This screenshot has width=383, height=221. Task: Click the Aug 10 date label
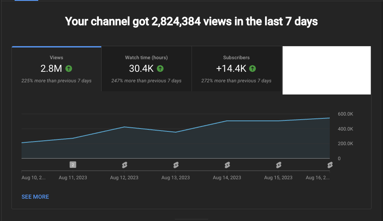click(33, 178)
